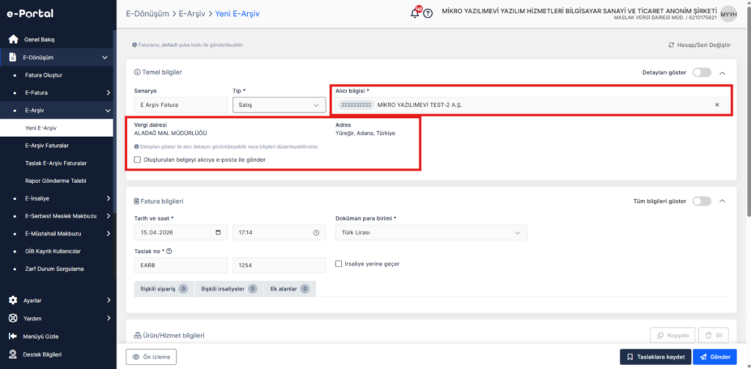Click E-Arşiv in the breadcrumb

(192, 14)
